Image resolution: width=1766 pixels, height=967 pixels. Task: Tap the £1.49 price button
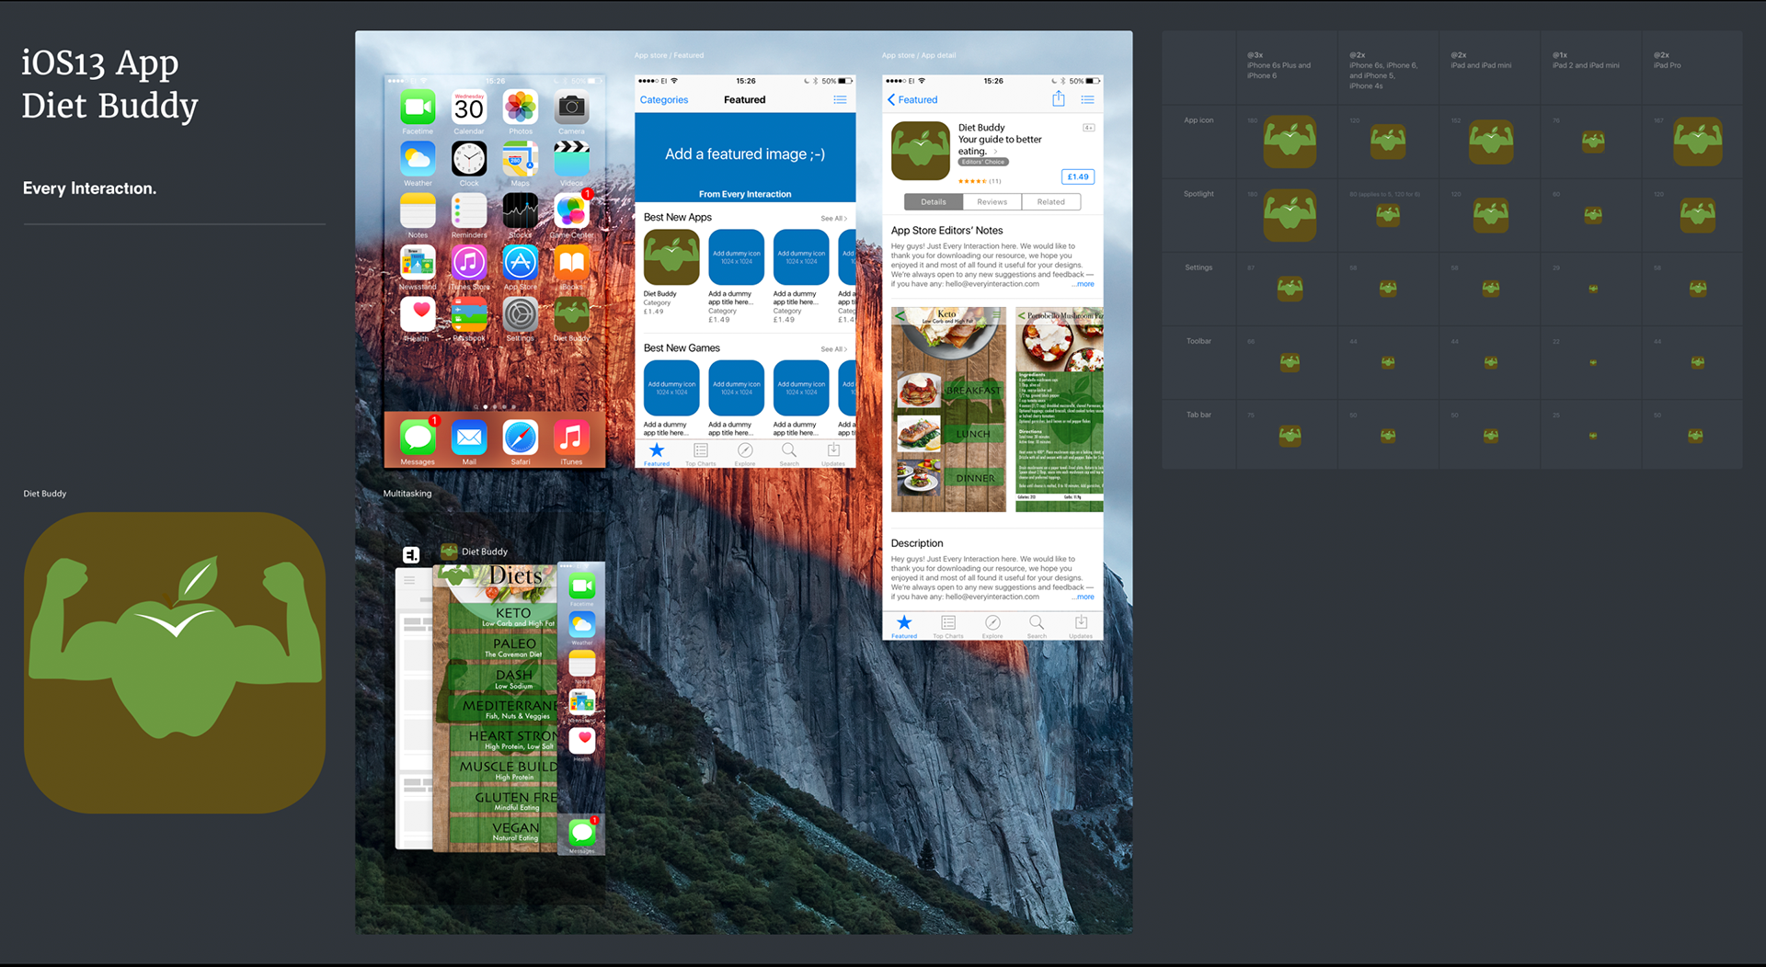click(1078, 176)
